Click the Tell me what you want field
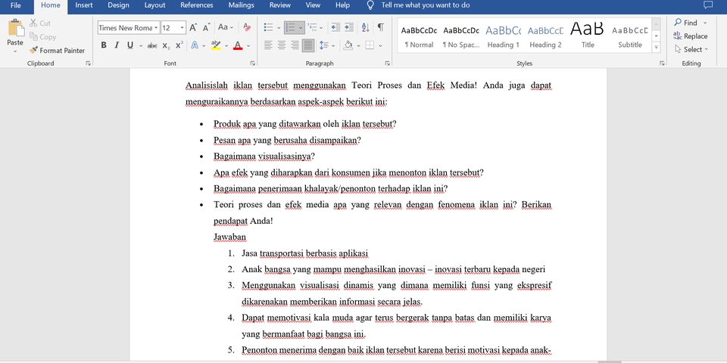The width and height of the screenshot is (727, 363). click(x=425, y=5)
